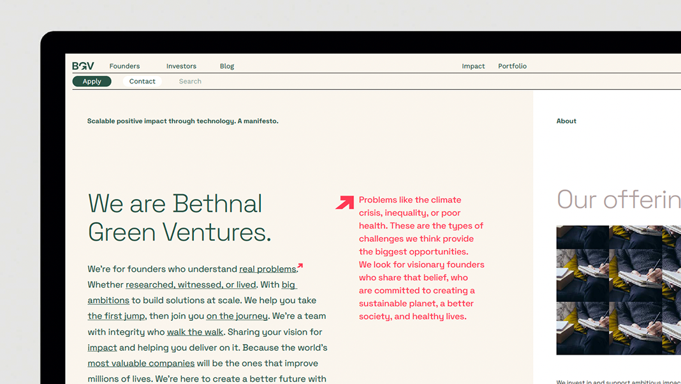Select the About section label
681x384 pixels.
566,121
